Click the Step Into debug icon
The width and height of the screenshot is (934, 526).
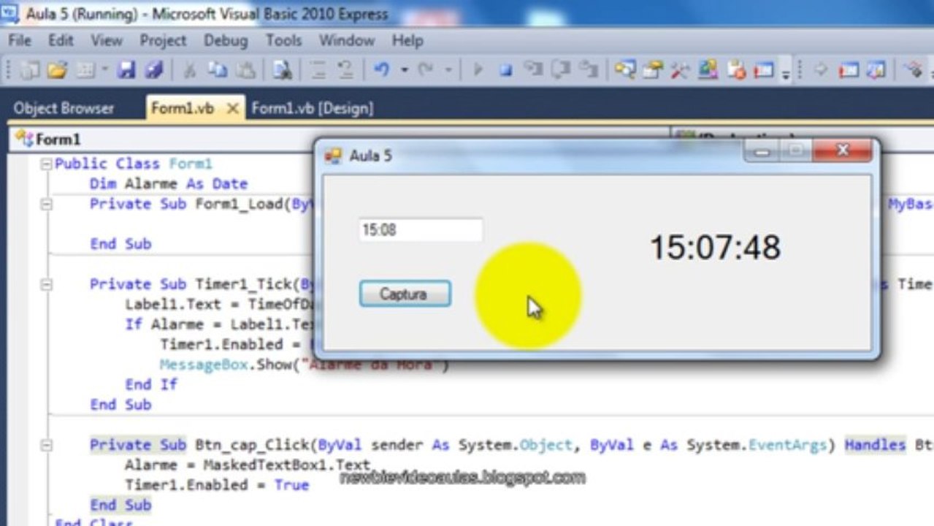coord(533,70)
